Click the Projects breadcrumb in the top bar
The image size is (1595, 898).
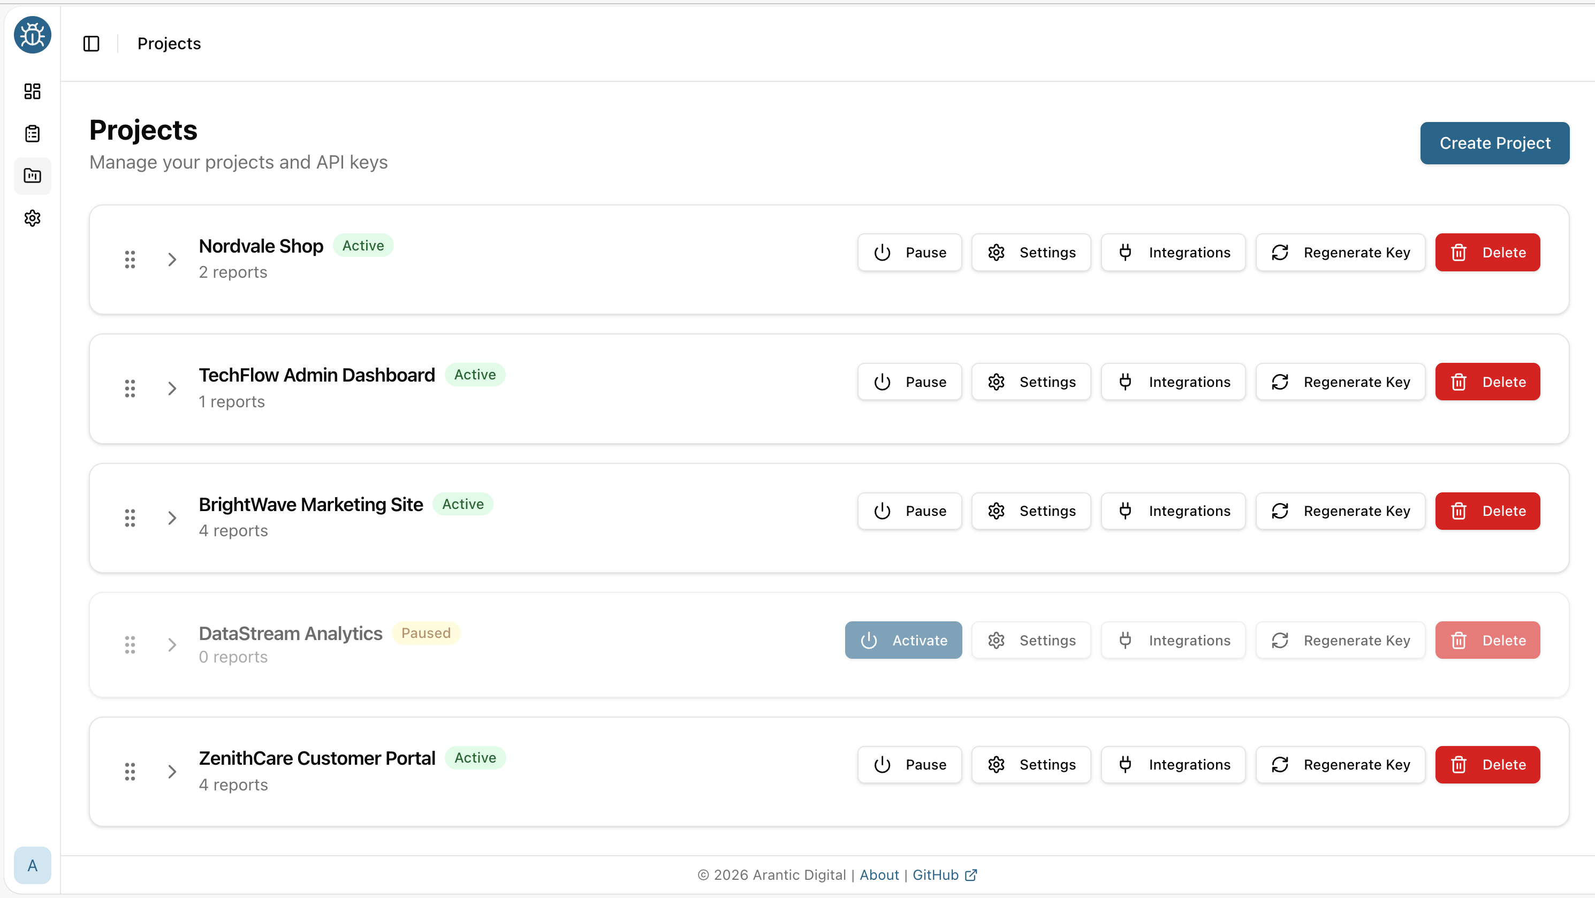point(169,43)
